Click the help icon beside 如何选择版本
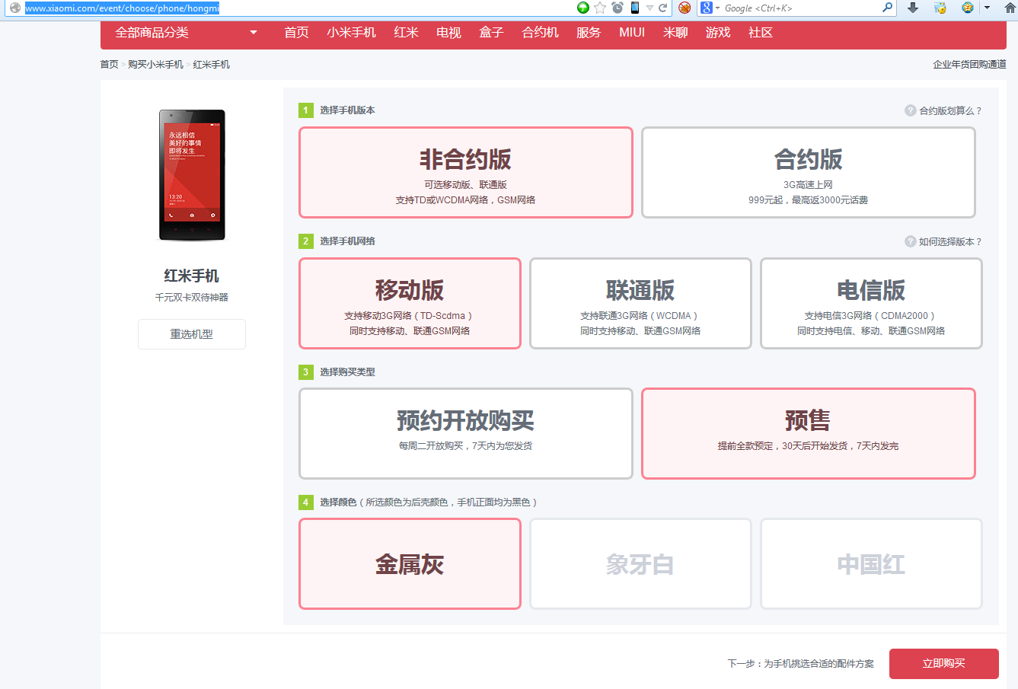1018x689 pixels. [x=911, y=241]
